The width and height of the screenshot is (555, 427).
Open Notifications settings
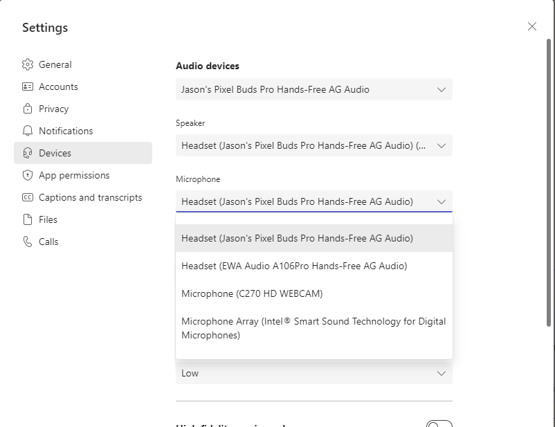click(83, 131)
